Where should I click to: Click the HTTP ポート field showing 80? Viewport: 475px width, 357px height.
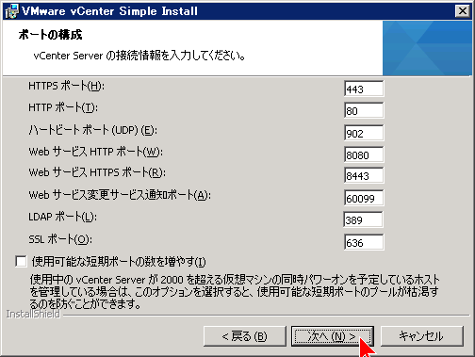[364, 110]
